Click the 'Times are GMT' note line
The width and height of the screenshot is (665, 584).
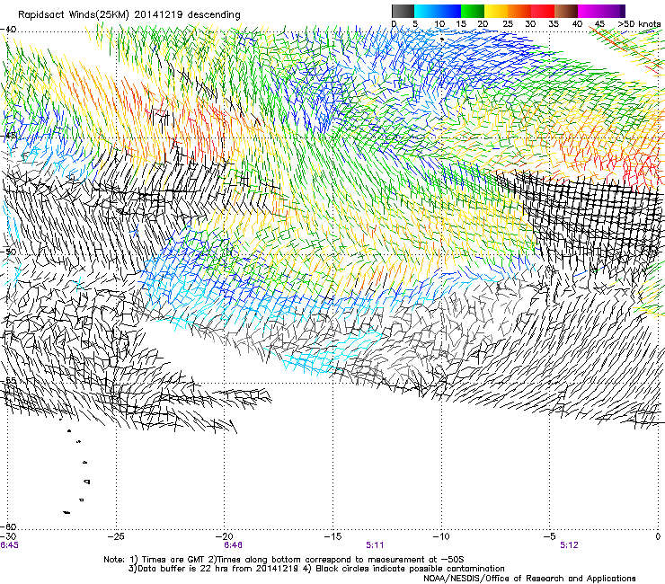(x=284, y=560)
